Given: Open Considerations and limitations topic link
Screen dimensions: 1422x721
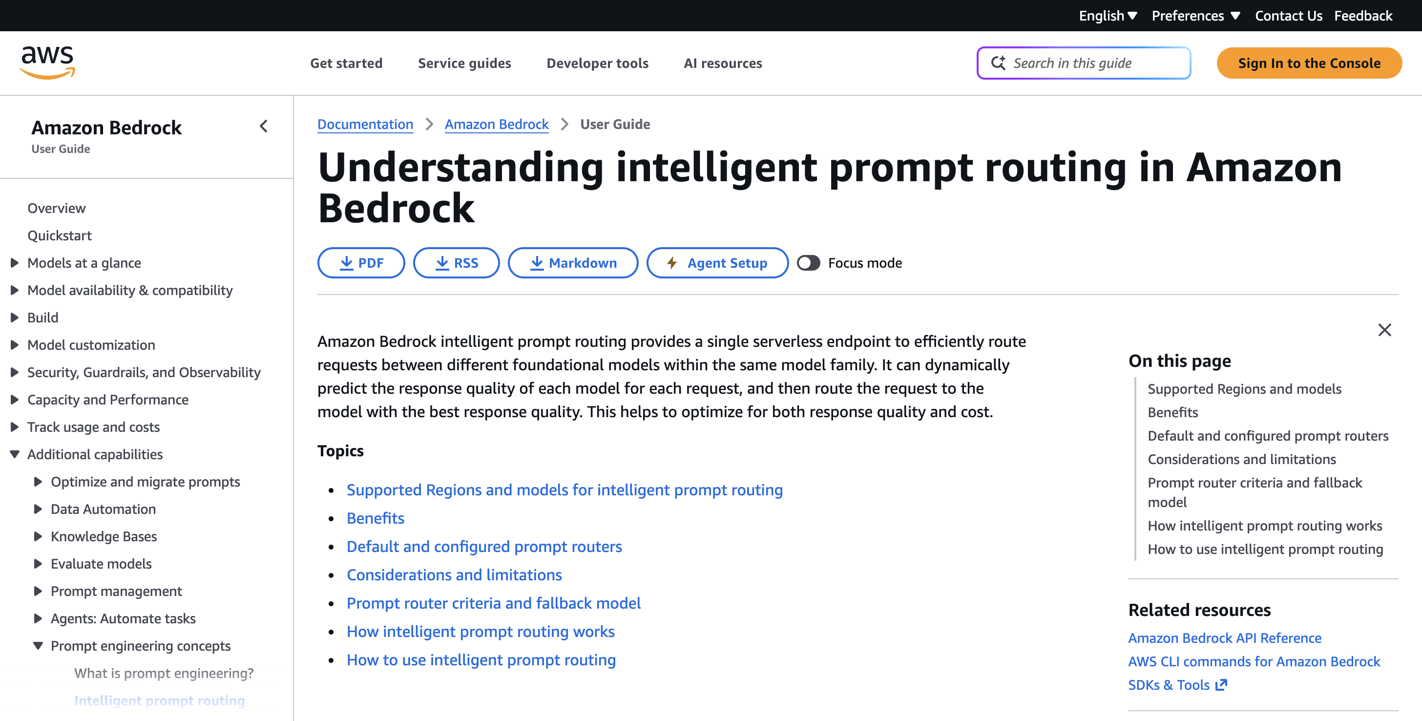Looking at the screenshot, I should tap(454, 575).
